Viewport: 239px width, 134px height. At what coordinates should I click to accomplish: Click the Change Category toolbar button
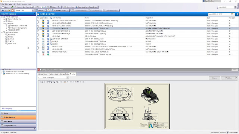coord(80,10)
